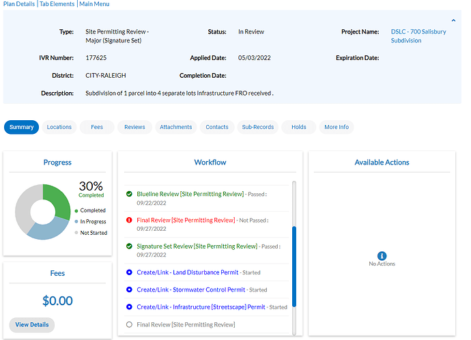
Task: Click blue status icon beside Stormwater Control Permit
Action: 129,289
